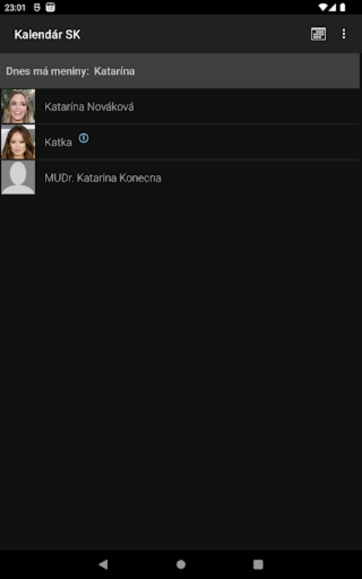Tap the Android back navigation button
The height and width of the screenshot is (579, 362).
pos(104,564)
